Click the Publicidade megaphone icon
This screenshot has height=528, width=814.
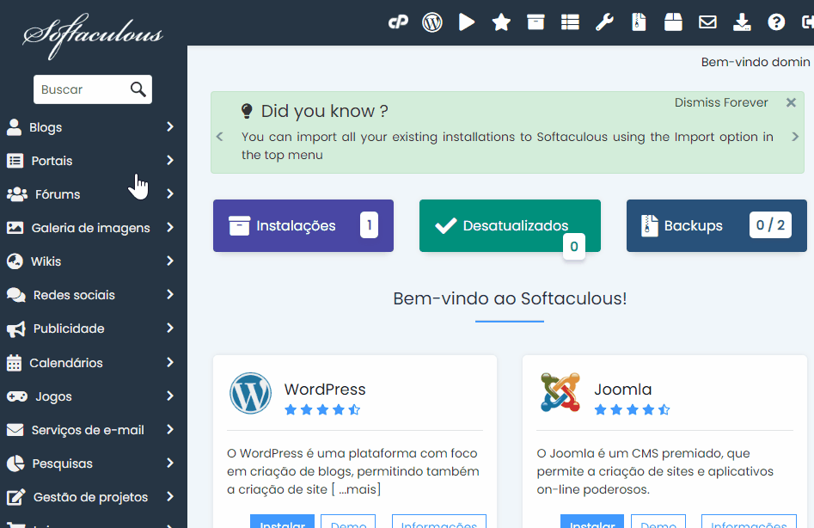(16, 328)
